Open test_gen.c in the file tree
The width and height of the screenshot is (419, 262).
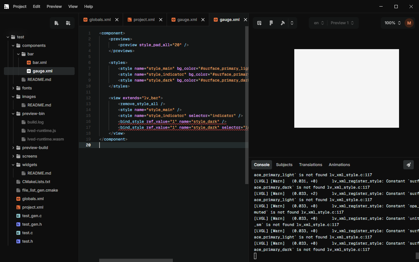point(39,216)
